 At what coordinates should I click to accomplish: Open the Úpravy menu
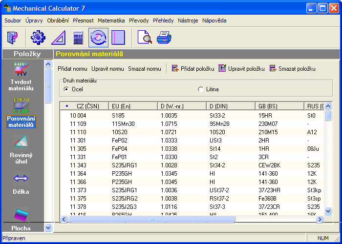[x=34, y=20]
